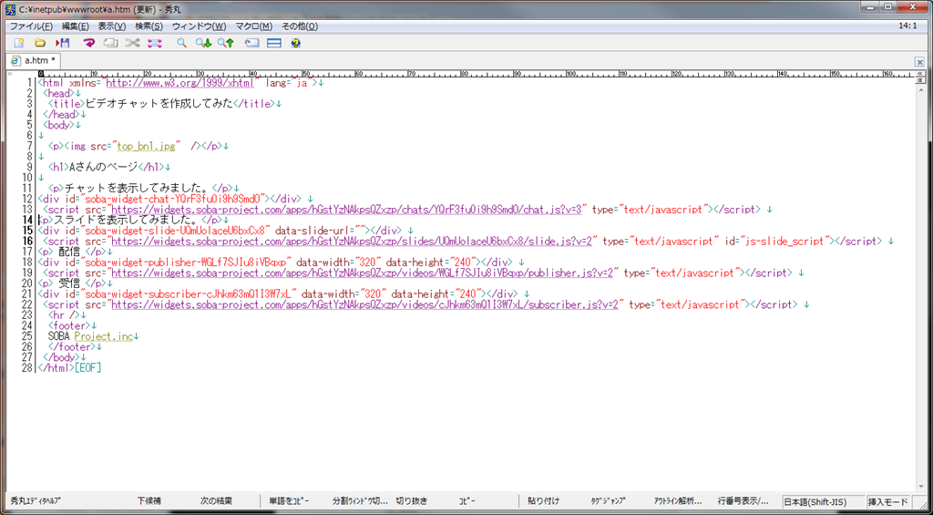Click line number 28 in the margin

28,366
